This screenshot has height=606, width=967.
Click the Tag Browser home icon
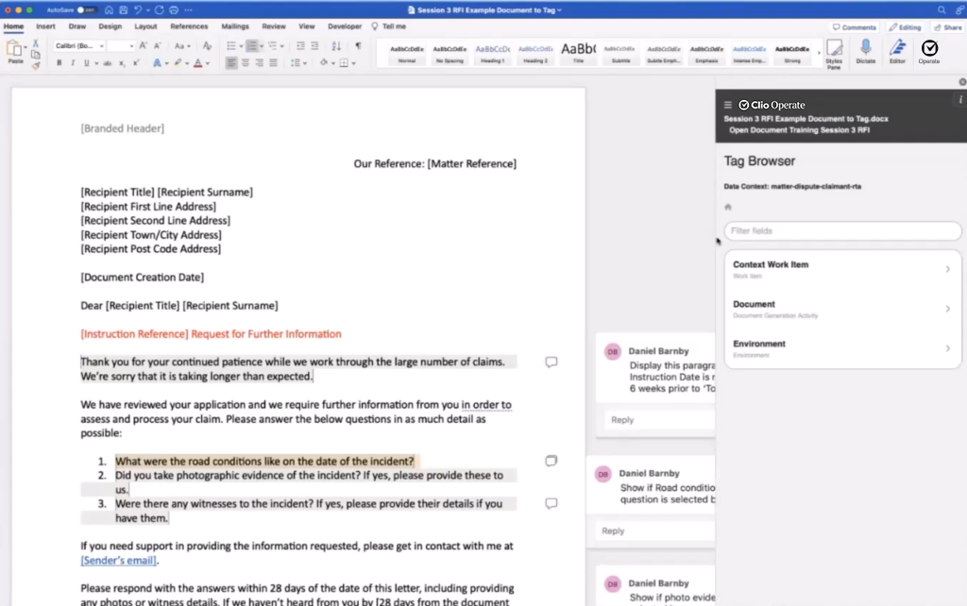tap(728, 207)
